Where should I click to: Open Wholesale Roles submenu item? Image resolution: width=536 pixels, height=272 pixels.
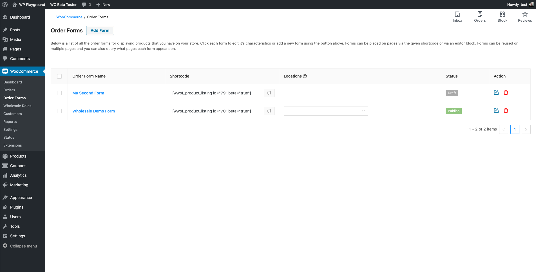pyautogui.click(x=17, y=106)
